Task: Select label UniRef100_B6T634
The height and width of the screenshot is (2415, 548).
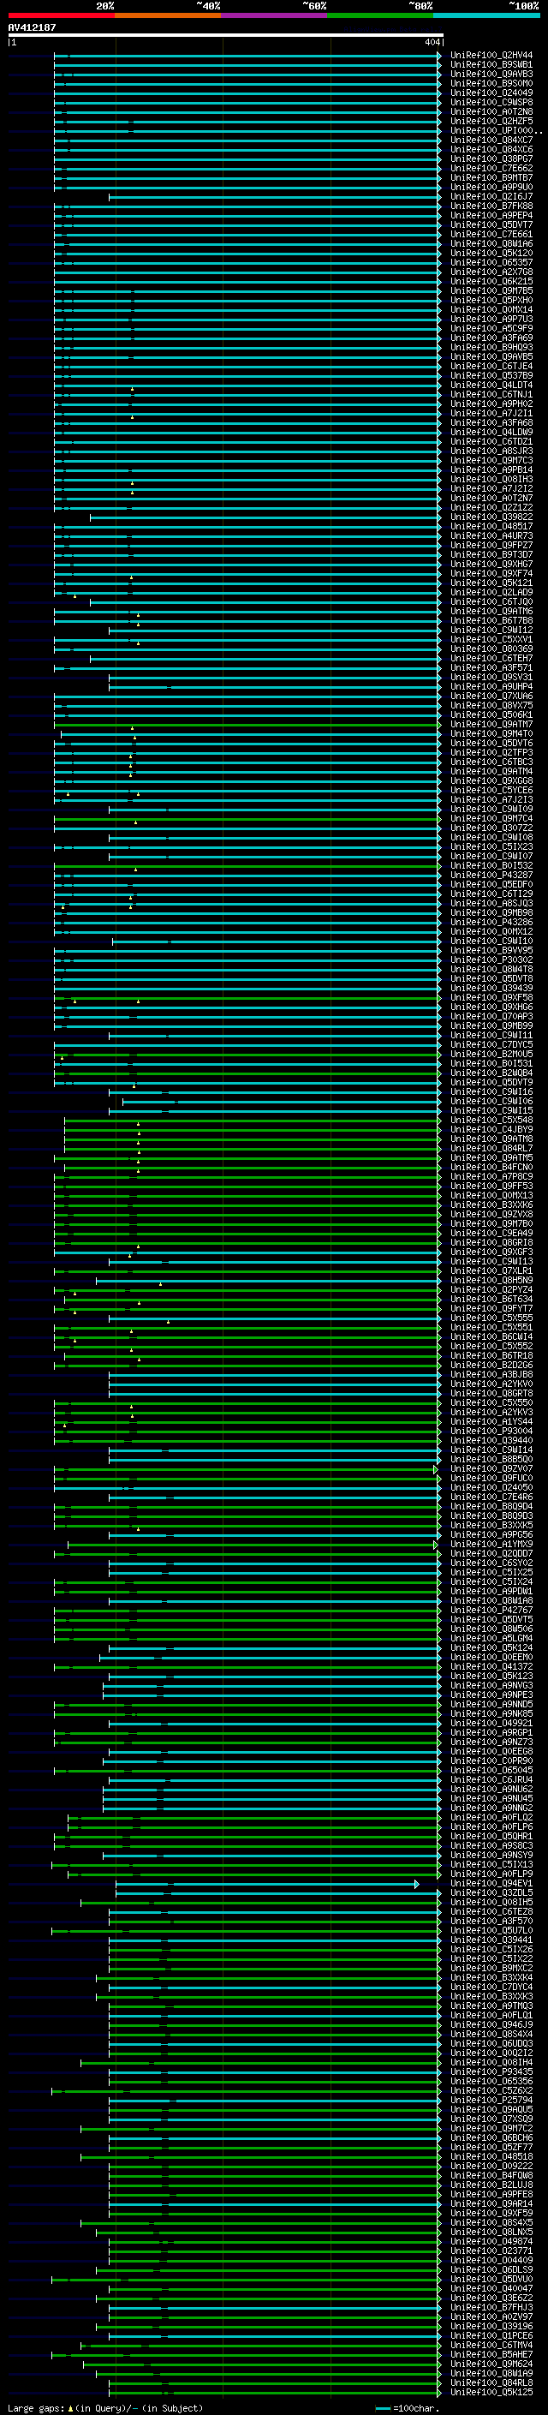Action: pos(491,1299)
